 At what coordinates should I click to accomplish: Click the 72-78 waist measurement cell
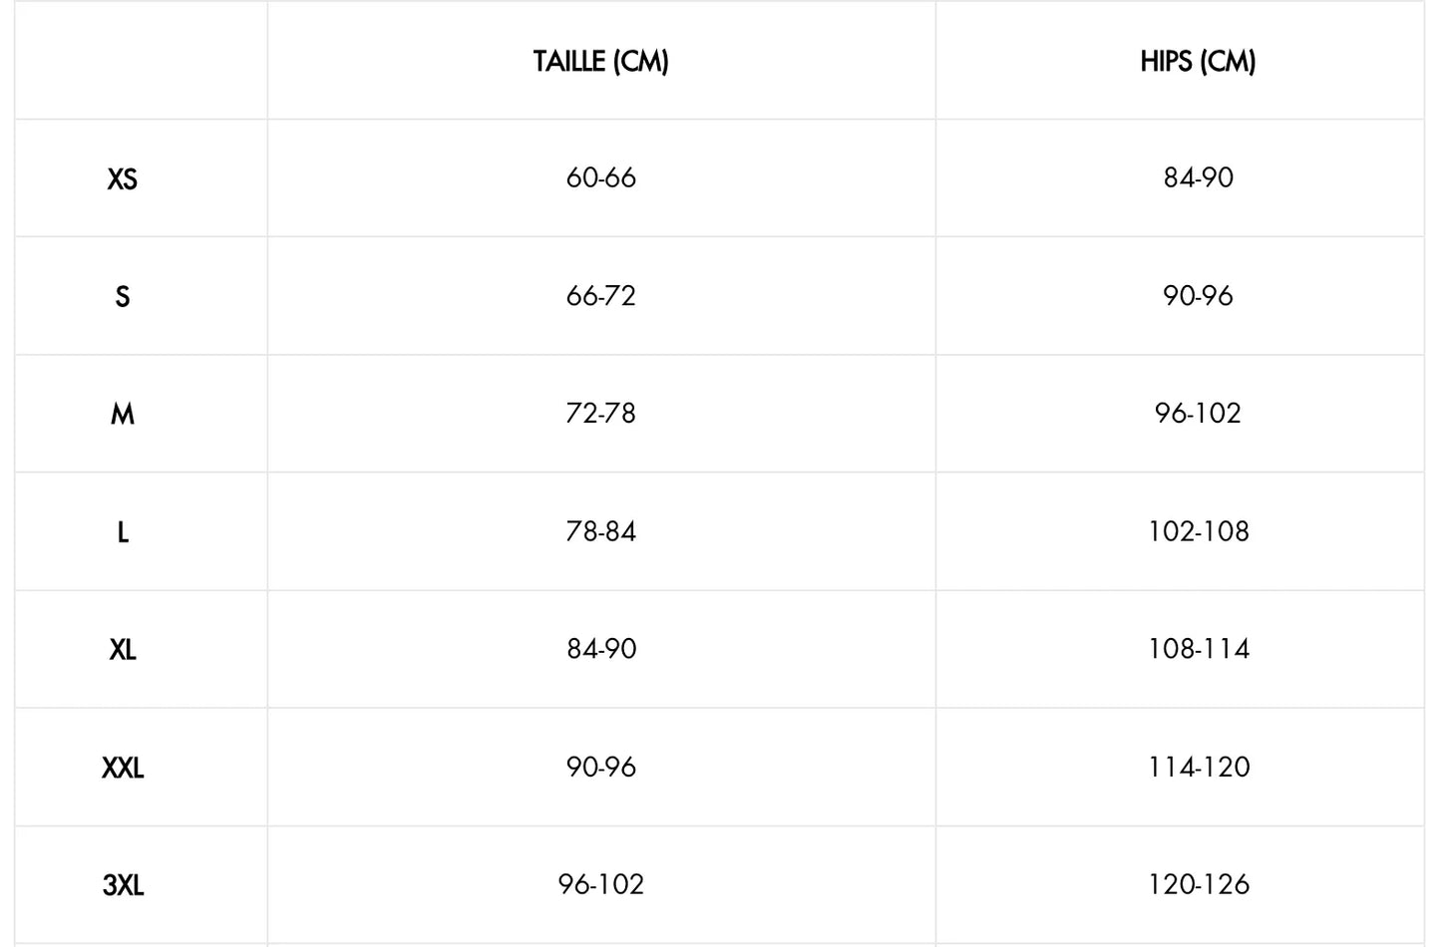(x=600, y=414)
